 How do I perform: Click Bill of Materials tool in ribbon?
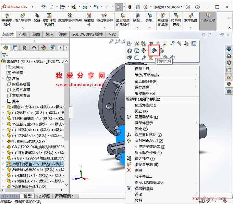pyautogui.click(x=176, y=20)
